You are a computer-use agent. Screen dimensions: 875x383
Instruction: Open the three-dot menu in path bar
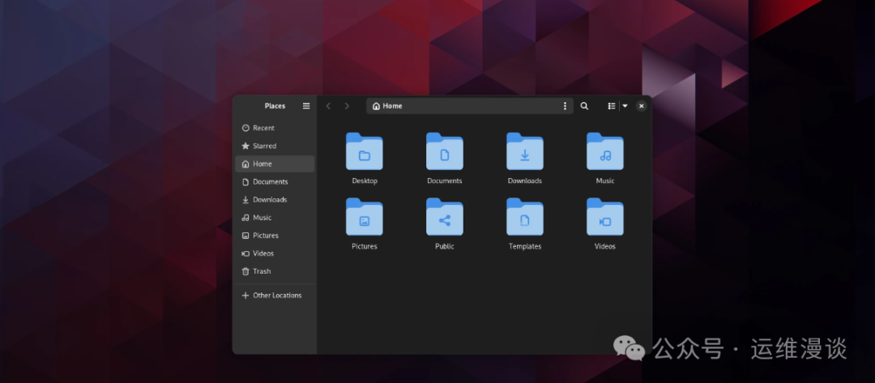coord(565,106)
